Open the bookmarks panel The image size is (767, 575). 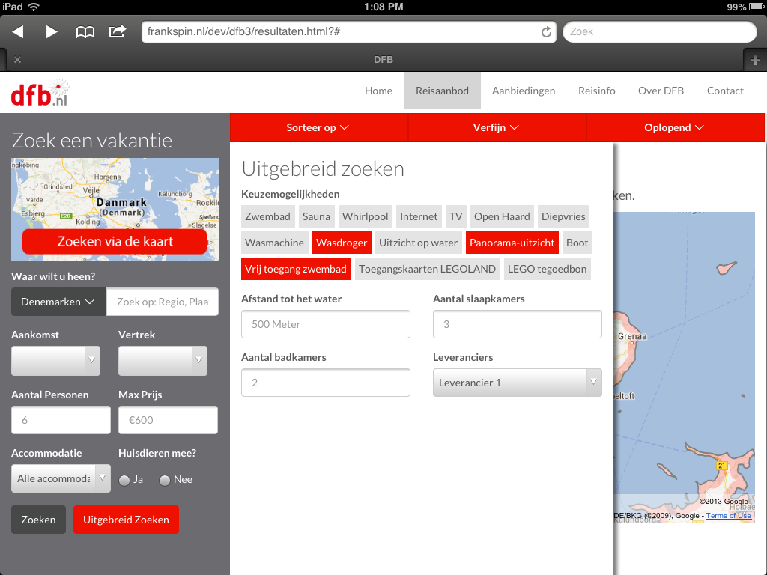[85, 31]
